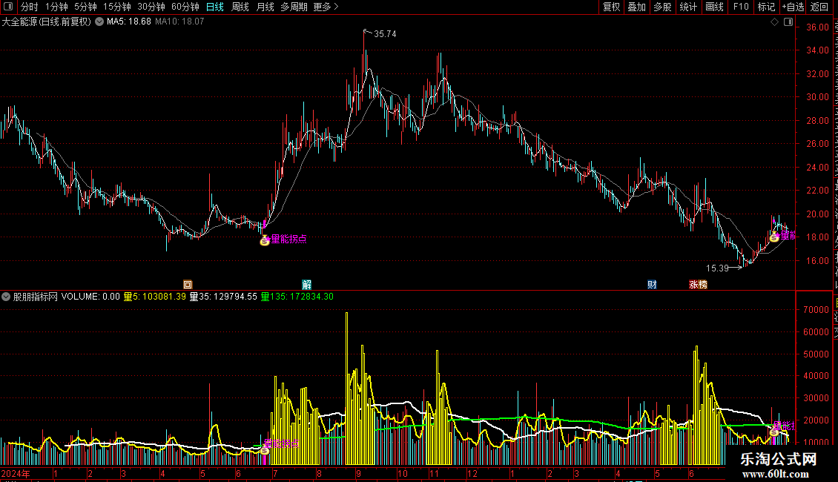The height and width of the screenshot is (482, 838).
Task: Click the 量135: 172834.30 value
Action: 297,297
